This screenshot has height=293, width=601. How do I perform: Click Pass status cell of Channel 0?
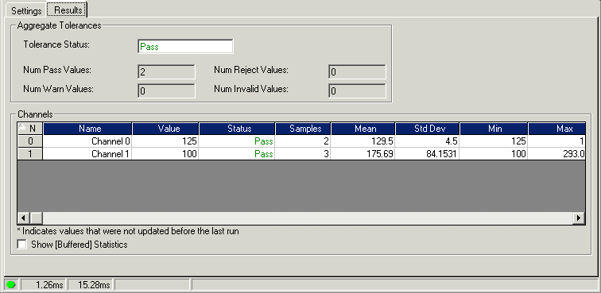coord(237,141)
